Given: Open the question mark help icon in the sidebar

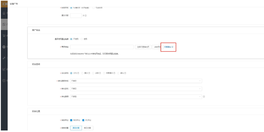Looking at the screenshot, I should pos(3,80).
